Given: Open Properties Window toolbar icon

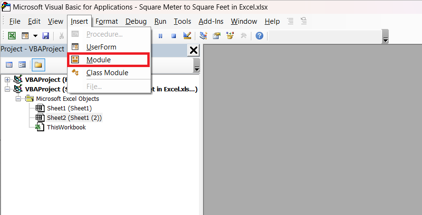Looking at the screenshot, I should click(217, 36).
